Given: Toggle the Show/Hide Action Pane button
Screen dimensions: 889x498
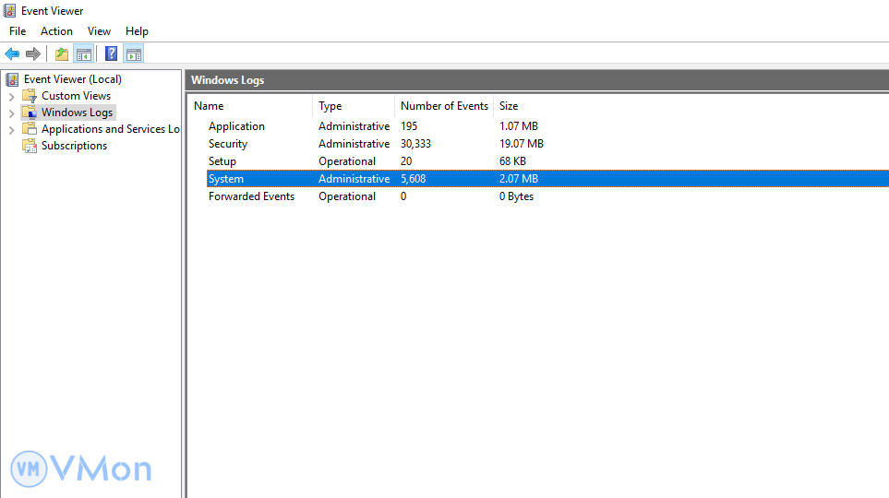Looking at the screenshot, I should tap(133, 53).
